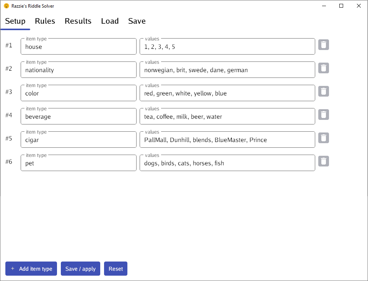The height and width of the screenshot is (281, 368).
Task: Delete the color item type row
Action: tap(323, 91)
